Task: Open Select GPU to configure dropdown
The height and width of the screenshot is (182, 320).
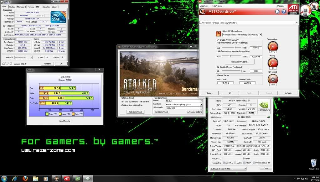Action: pos(260,35)
